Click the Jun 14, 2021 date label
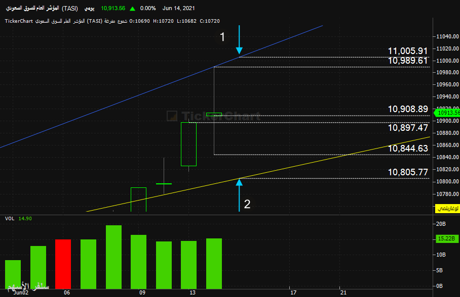 (x=179, y=8)
